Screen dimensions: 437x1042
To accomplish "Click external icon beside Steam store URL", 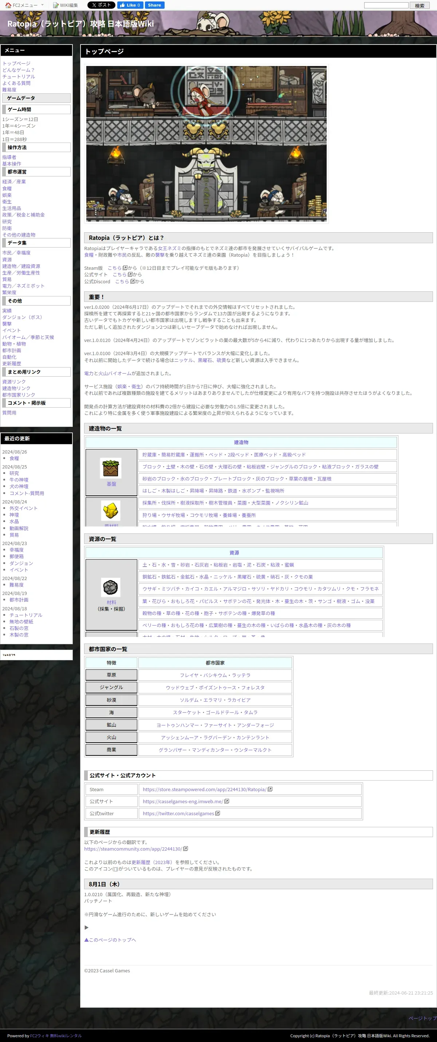I will pos(270,789).
